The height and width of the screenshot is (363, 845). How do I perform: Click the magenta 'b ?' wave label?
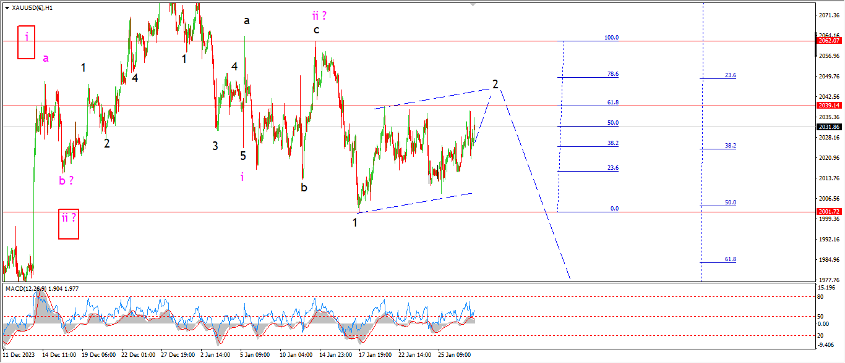click(x=66, y=181)
